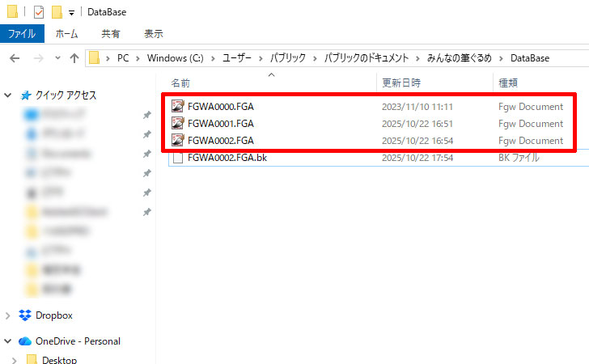Sort by 更新日時 column header

click(401, 83)
